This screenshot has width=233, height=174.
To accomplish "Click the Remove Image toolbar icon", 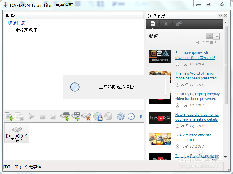I will coord(20,117).
